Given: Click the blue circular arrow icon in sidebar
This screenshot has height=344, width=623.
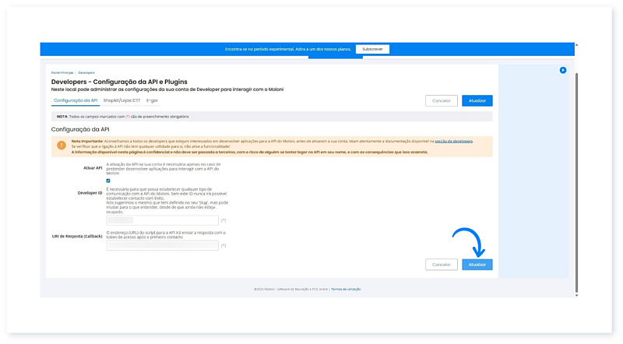Looking at the screenshot, I should 563,70.
